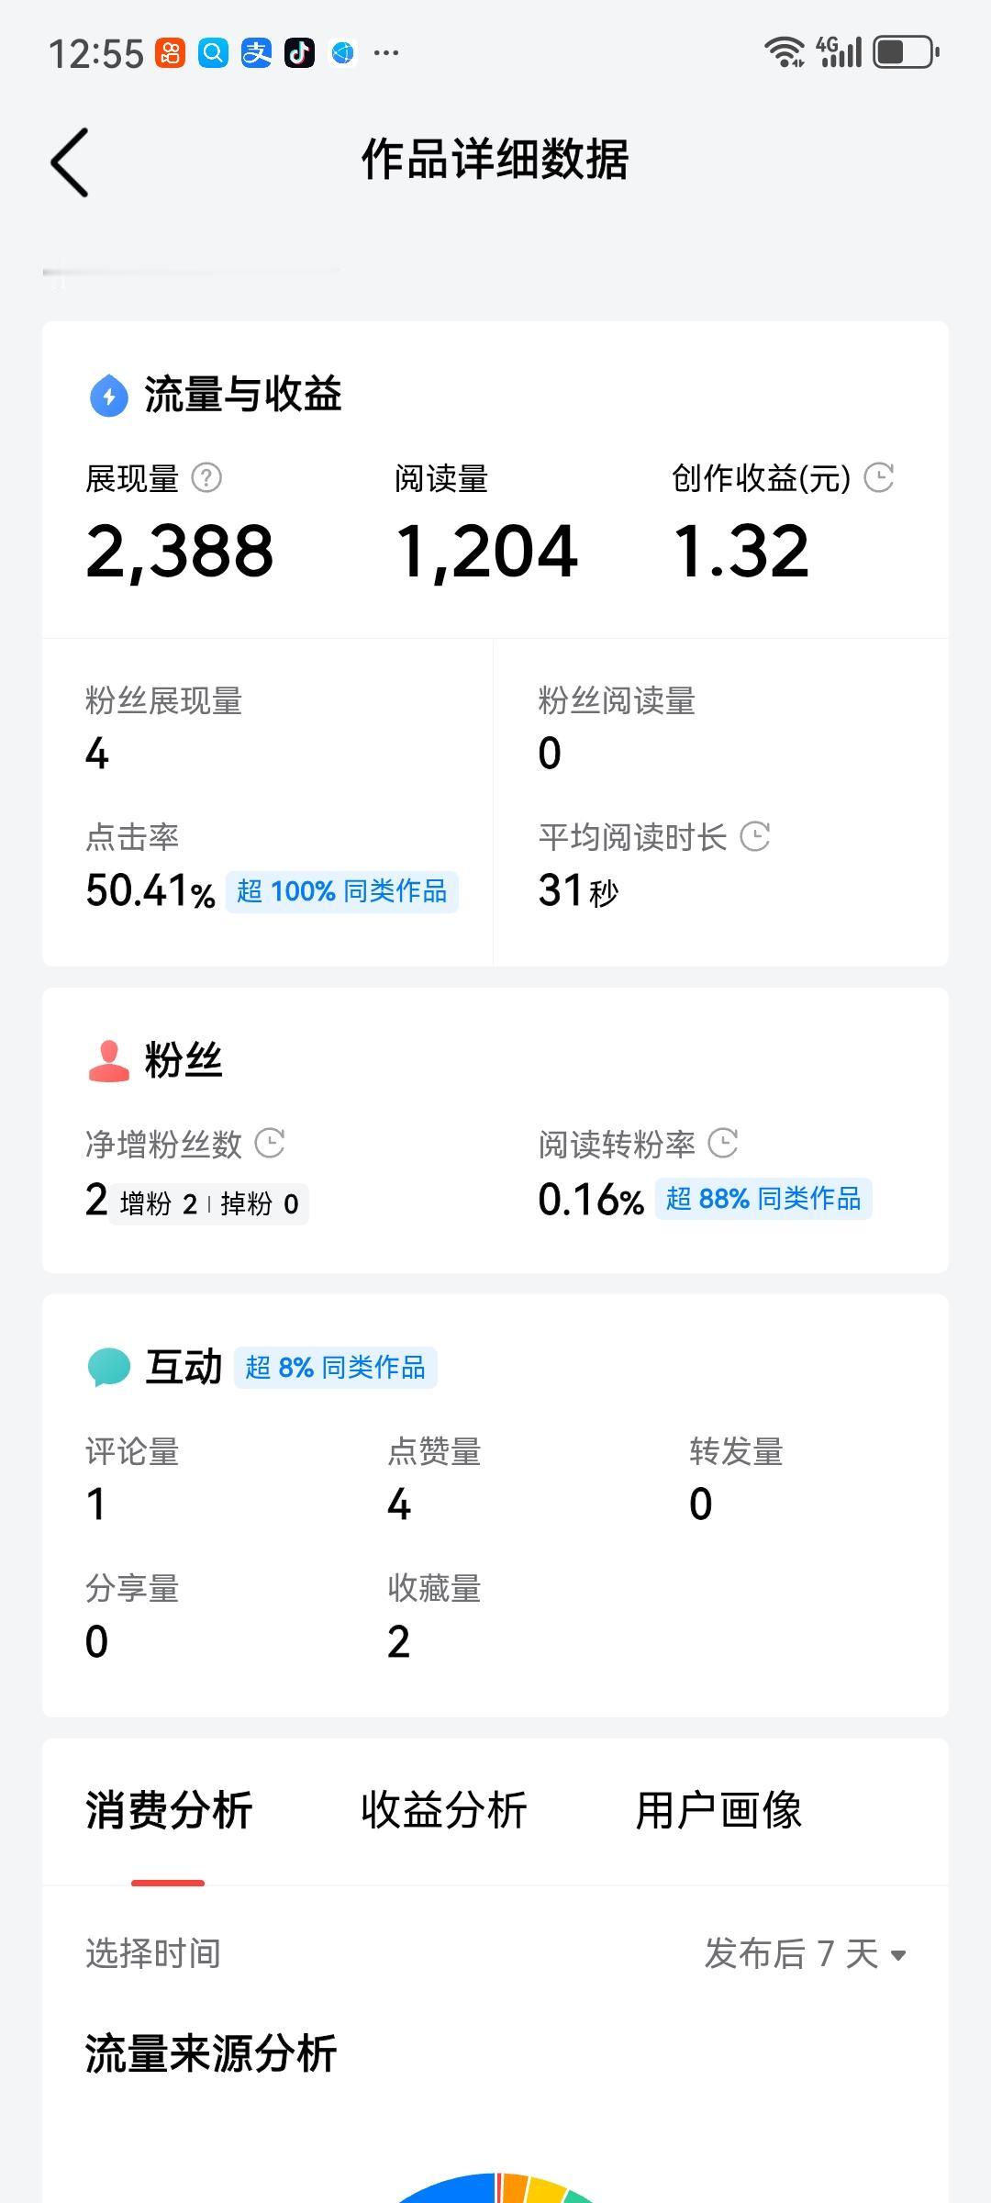Tap the question mark beside 展现量

click(x=206, y=477)
